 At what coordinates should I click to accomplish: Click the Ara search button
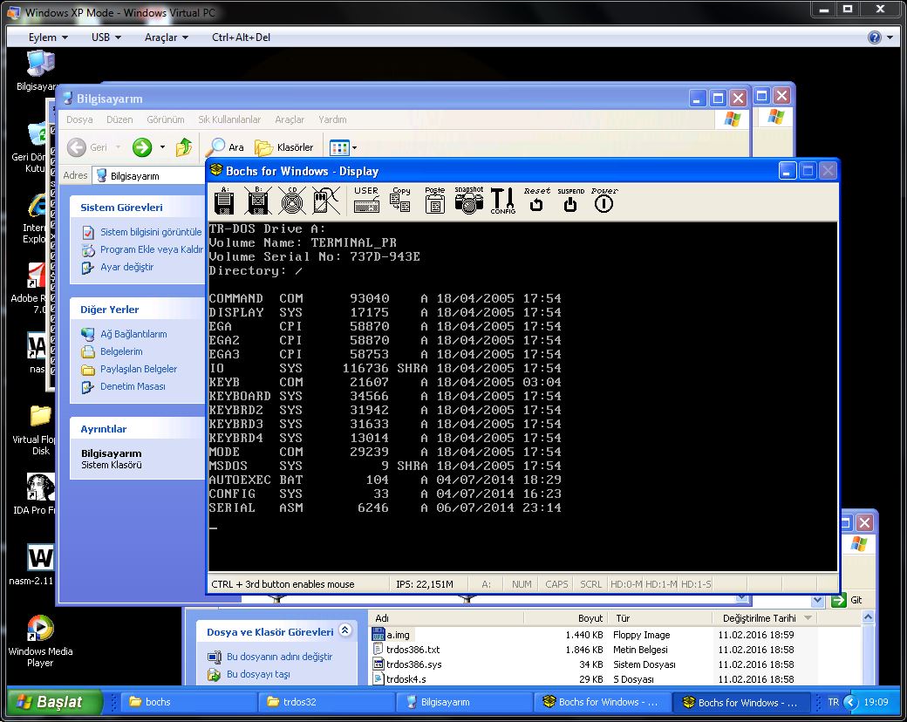click(x=226, y=147)
